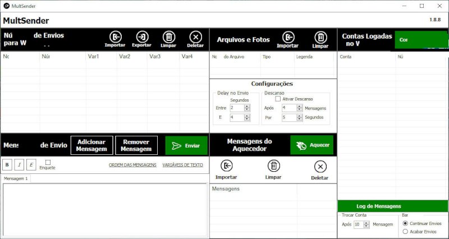Image resolution: width=449 pixels, height=239 pixels.
Task: Switch to the Mensagem 1 tab
Action: (16, 178)
